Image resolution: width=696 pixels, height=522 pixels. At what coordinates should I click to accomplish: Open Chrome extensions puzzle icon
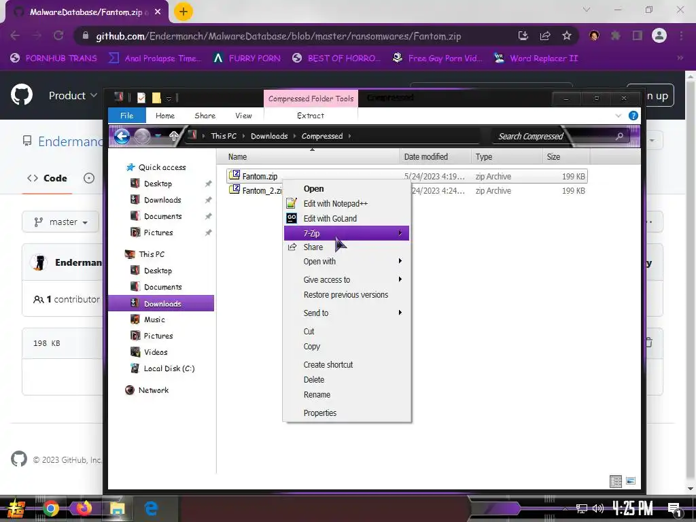click(x=615, y=36)
